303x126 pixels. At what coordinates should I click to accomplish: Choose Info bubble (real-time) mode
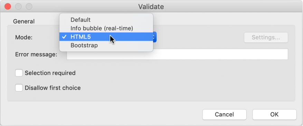coord(106,28)
